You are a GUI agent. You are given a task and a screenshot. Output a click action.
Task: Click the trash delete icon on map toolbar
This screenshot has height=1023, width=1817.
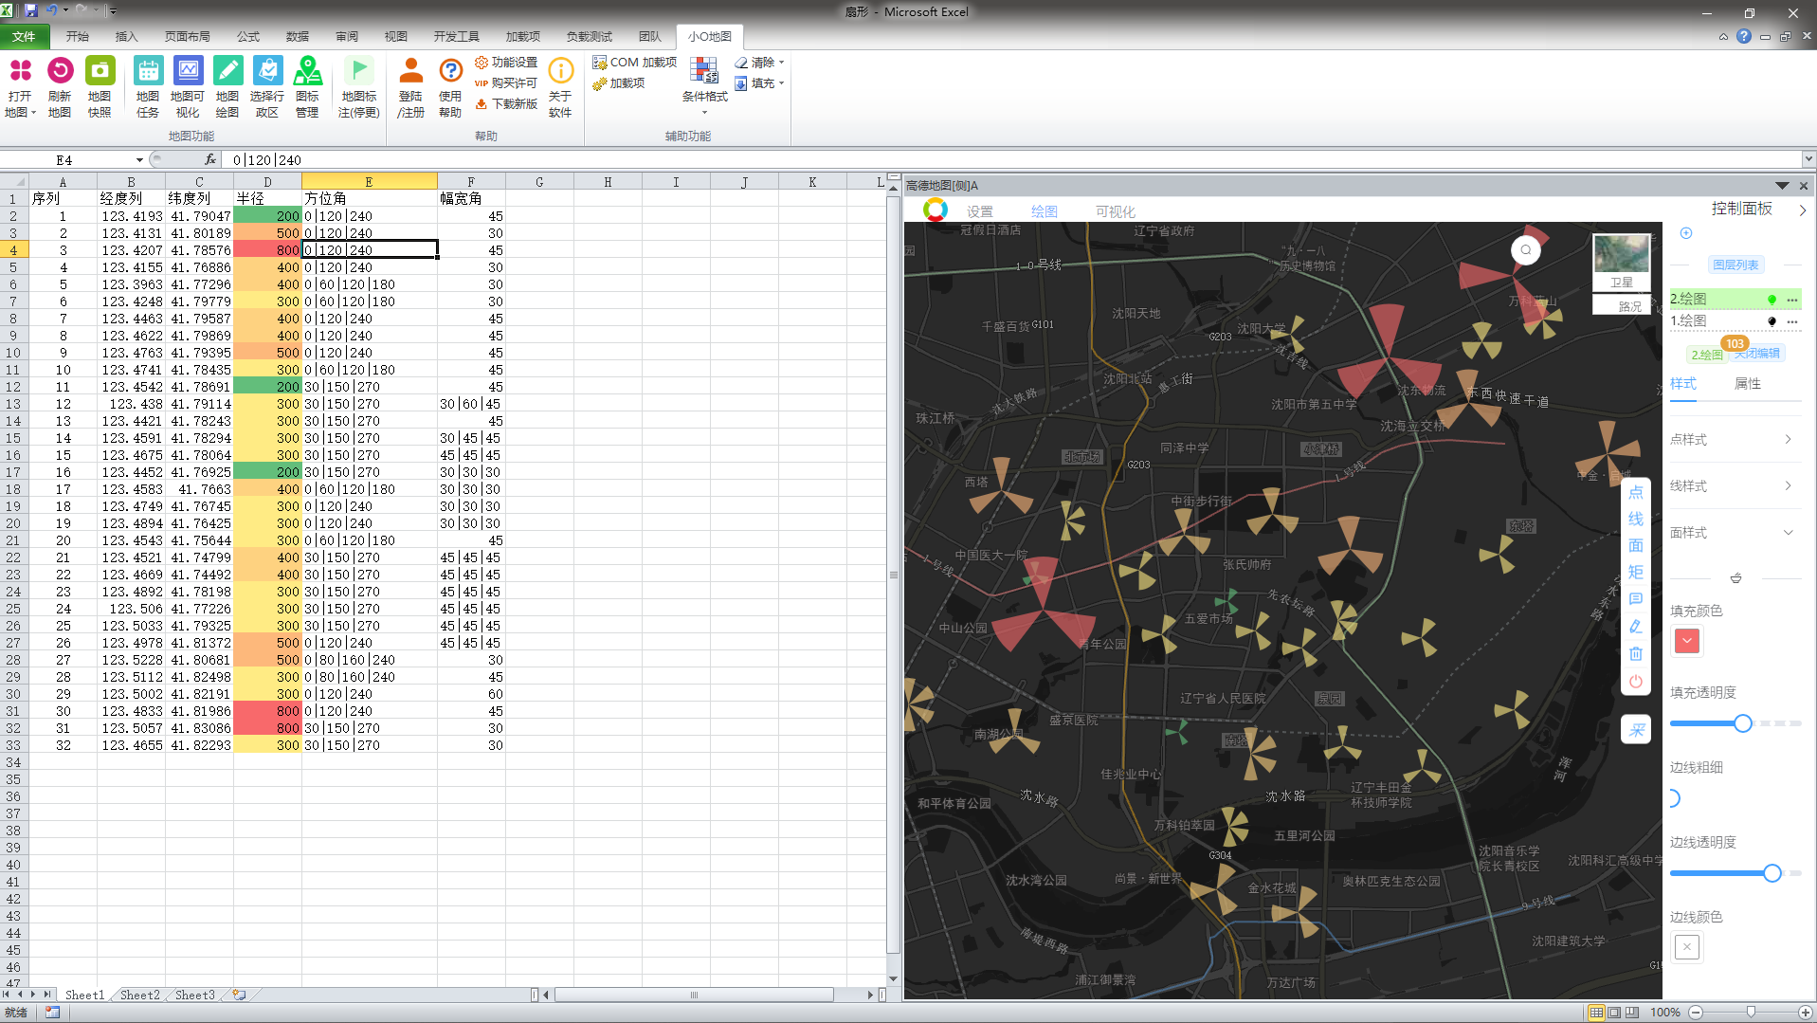(x=1636, y=653)
